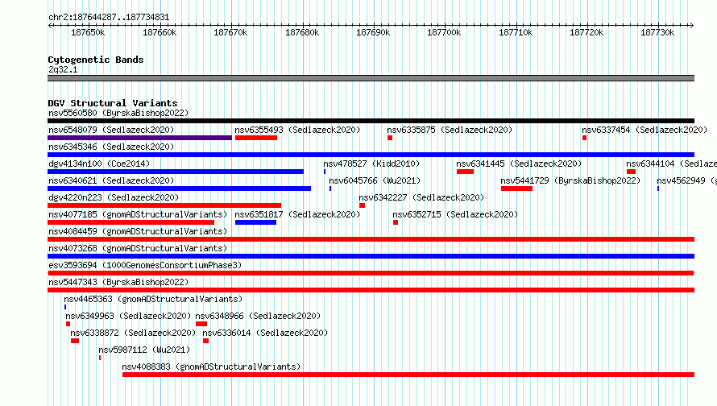
Task: Open nsv6351817 (Sedlazeck2020) label
Action: pos(297,214)
